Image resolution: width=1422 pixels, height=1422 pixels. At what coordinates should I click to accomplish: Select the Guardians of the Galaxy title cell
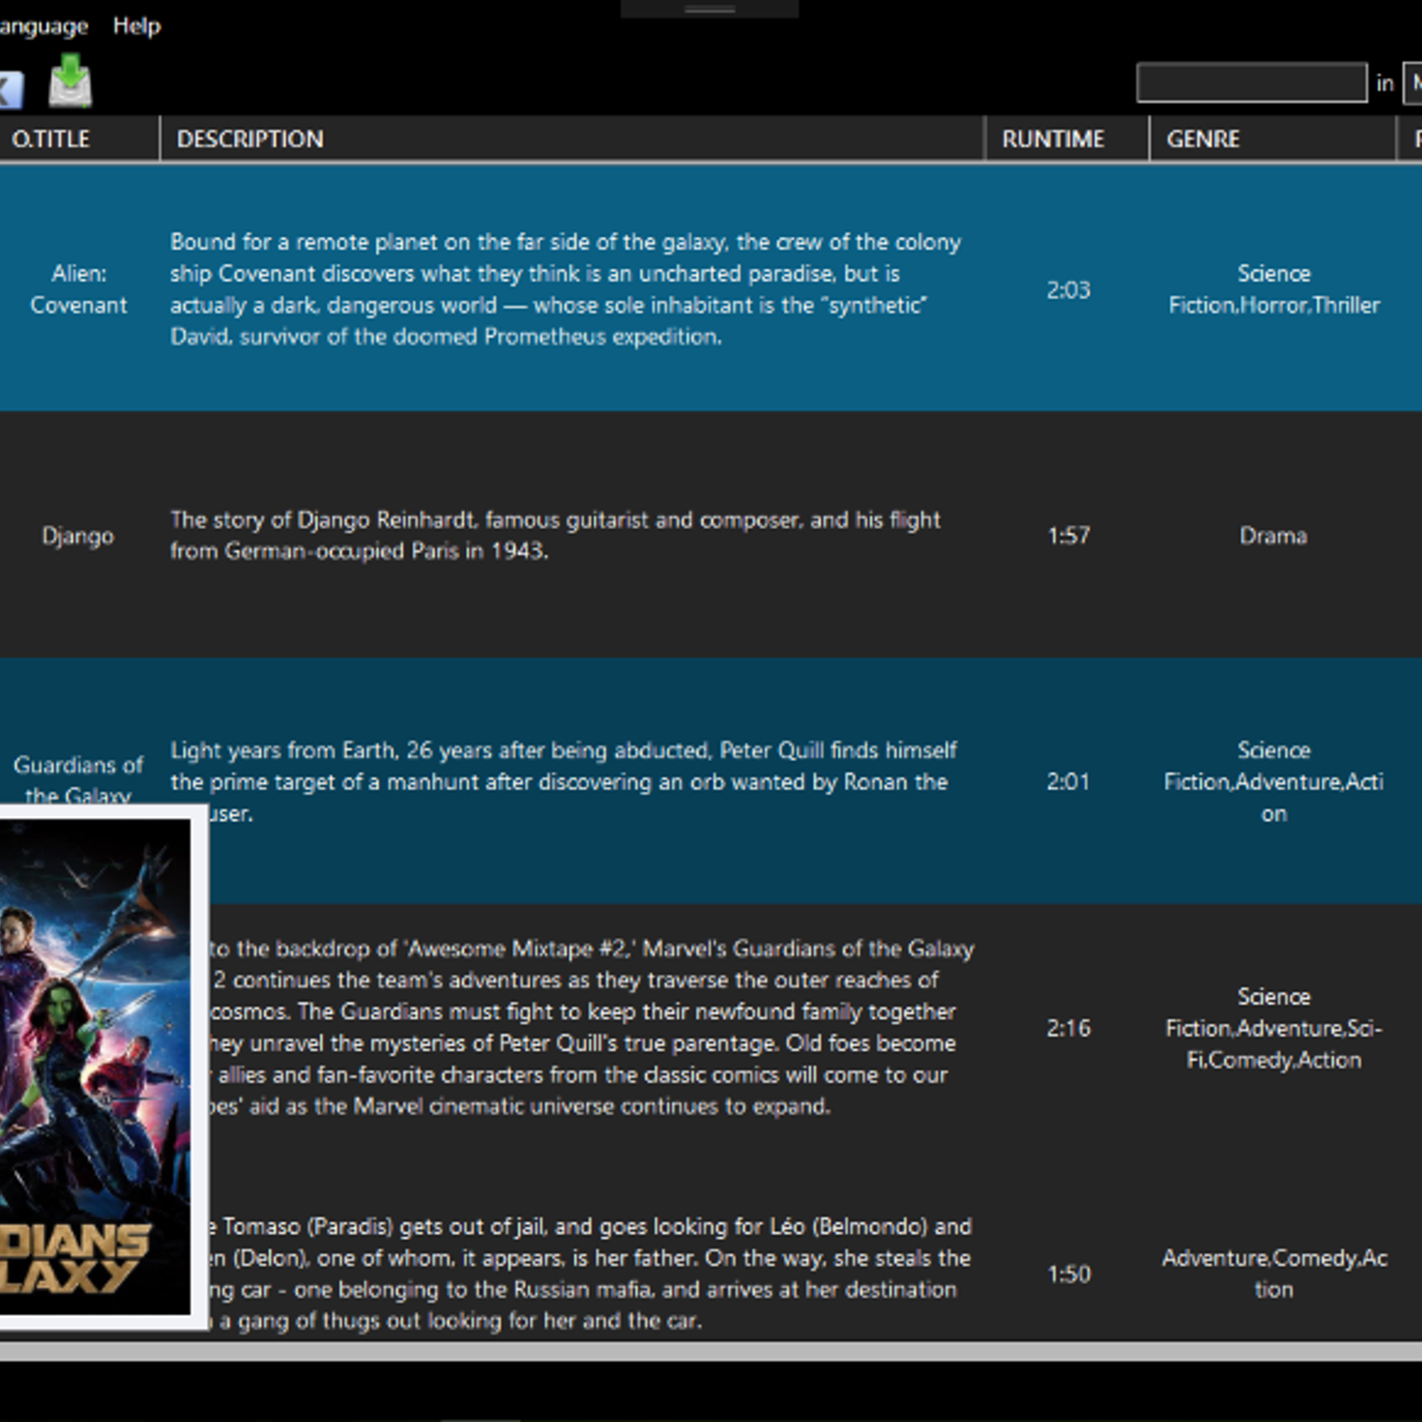[x=79, y=779]
